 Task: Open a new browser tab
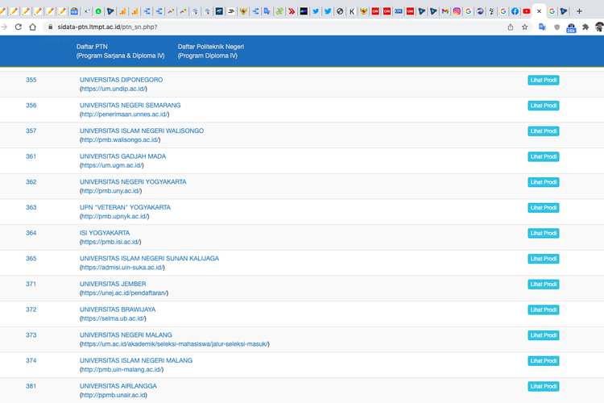[578, 11]
